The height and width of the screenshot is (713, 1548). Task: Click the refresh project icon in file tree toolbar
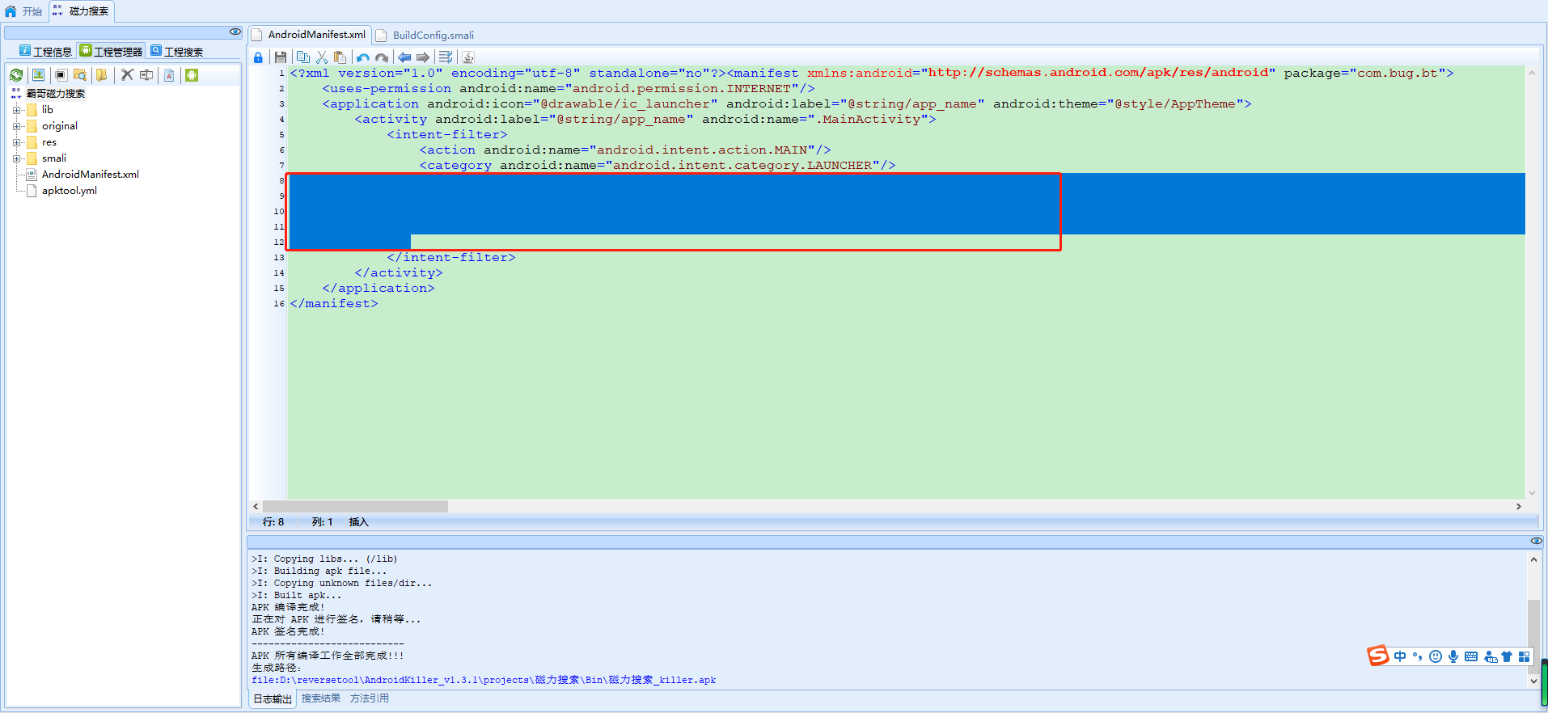pyautogui.click(x=16, y=75)
